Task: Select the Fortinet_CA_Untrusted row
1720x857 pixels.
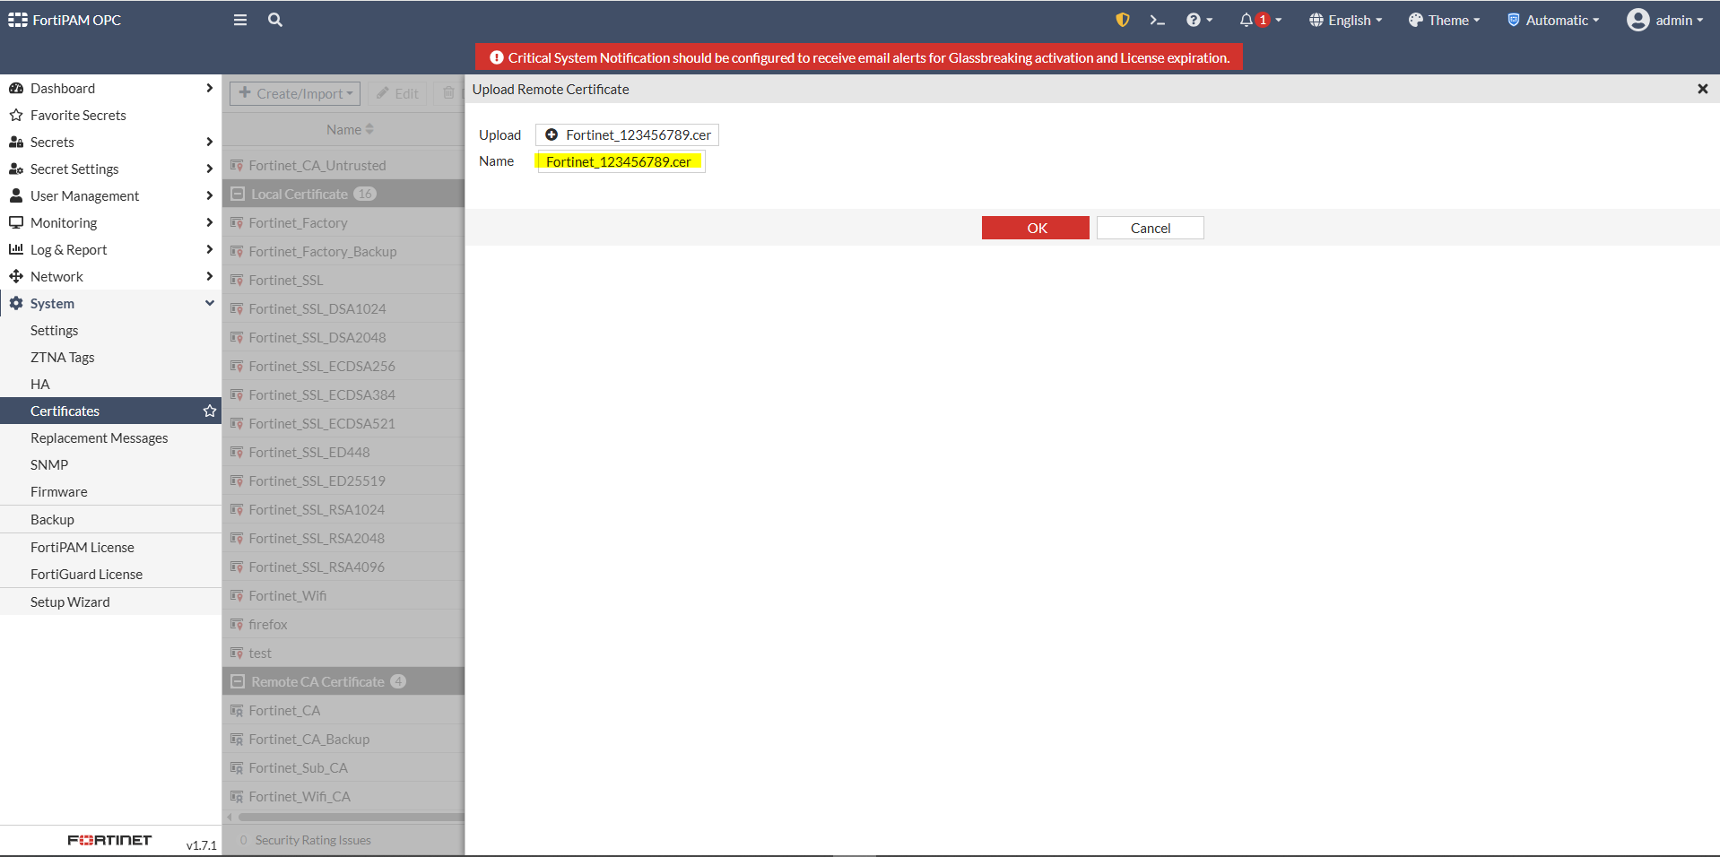Action: (x=343, y=165)
